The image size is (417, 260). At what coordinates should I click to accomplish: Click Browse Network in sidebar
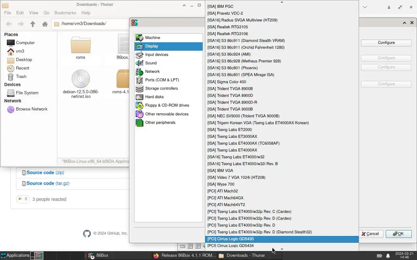[32, 109]
